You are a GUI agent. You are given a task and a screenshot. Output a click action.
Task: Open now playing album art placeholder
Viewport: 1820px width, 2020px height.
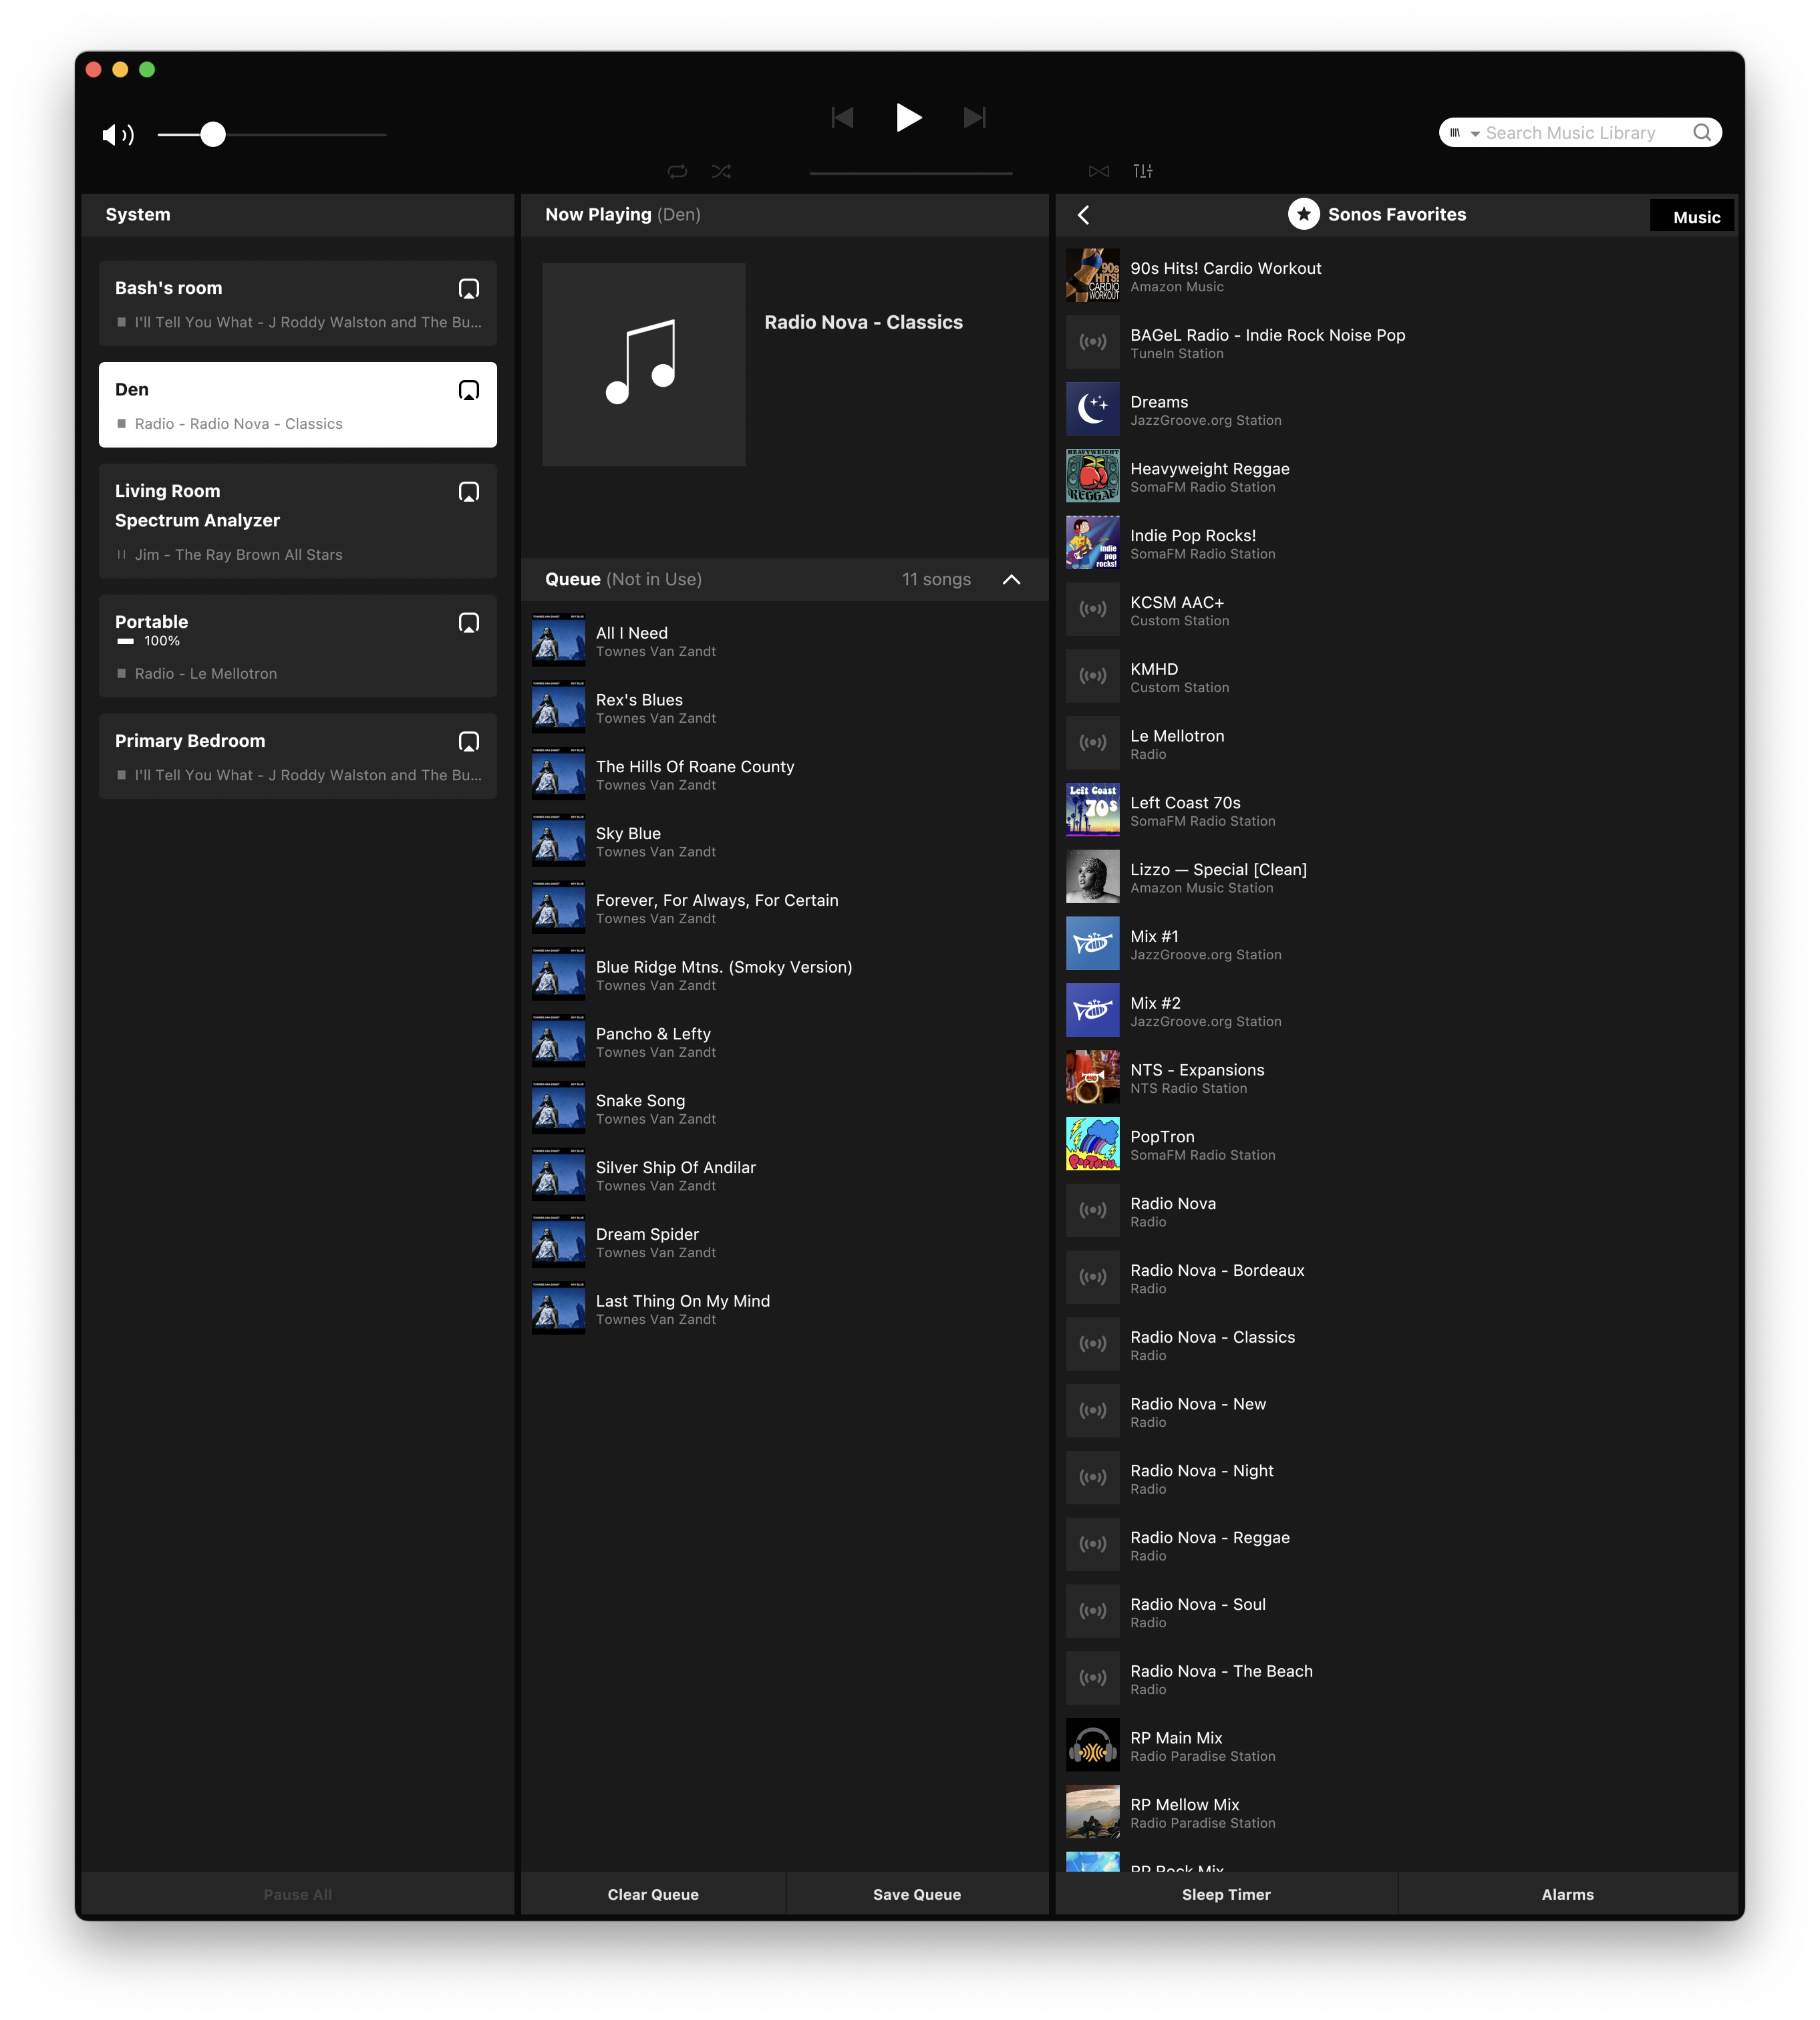pyautogui.click(x=644, y=365)
